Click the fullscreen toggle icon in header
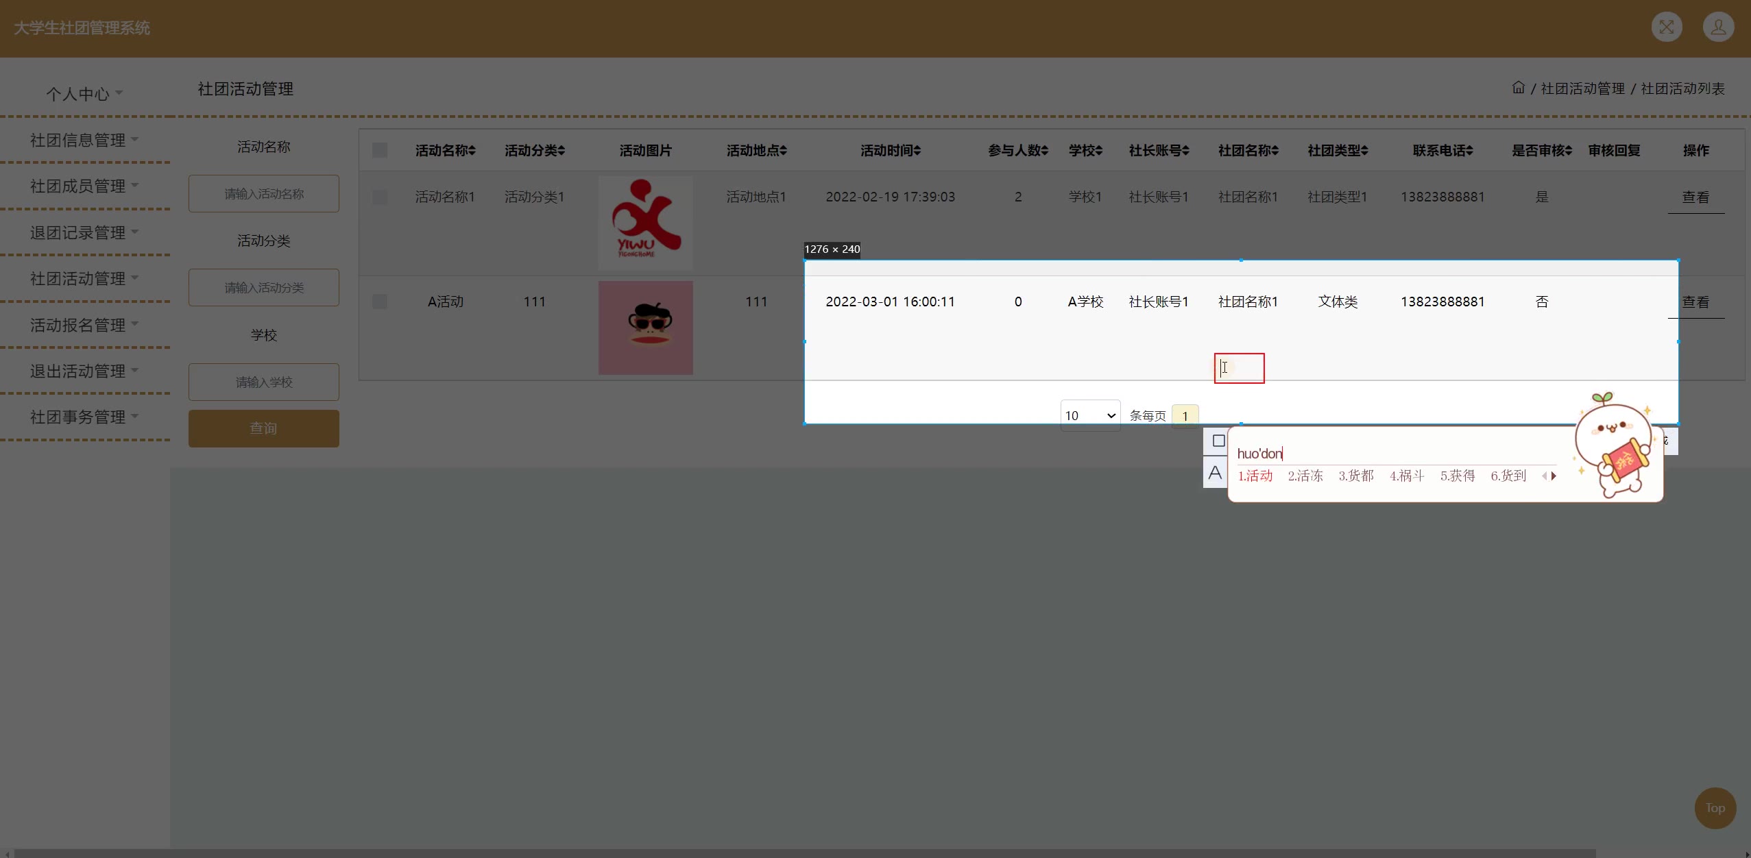1751x858 pixels. pyautogui.click(x=1666, y=27)
